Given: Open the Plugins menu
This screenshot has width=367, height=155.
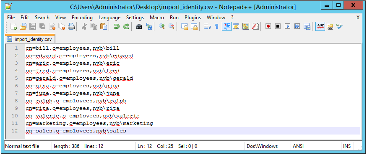Looking at the screenshot, I should coord(193,18).
